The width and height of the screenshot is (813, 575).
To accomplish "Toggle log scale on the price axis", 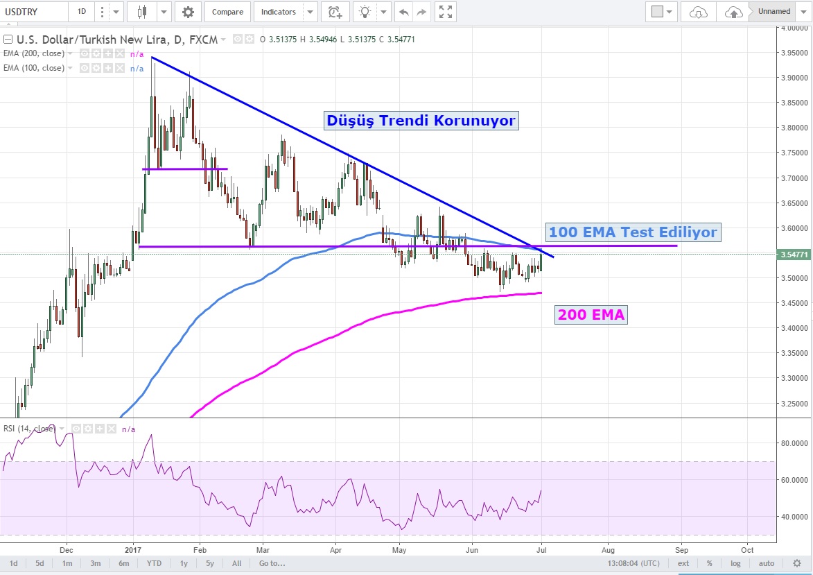I will (x=735, y=564).
